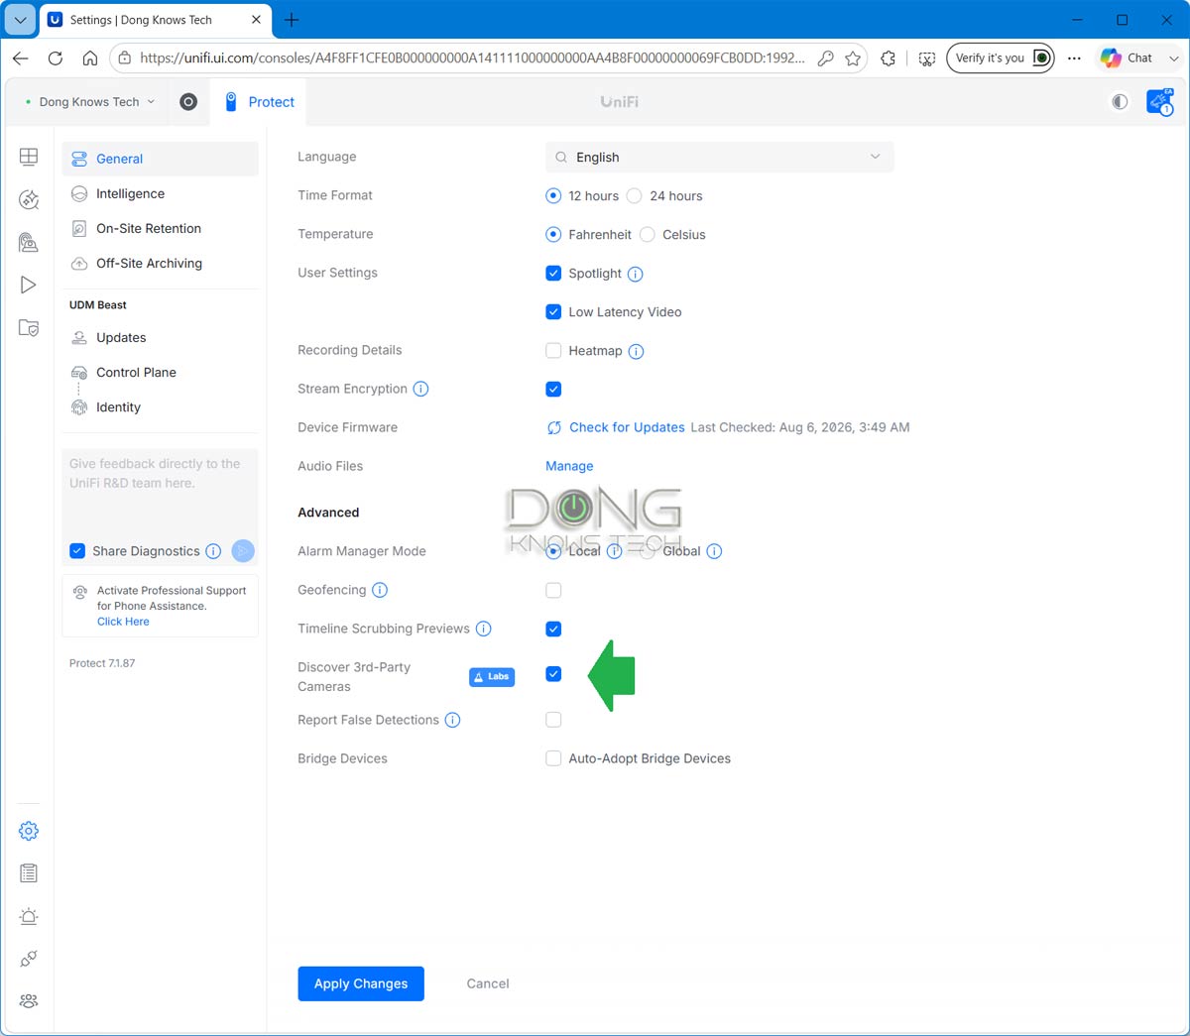1190x1036 pixels.
Task: Enable the Heatmap checkbox
Action: tap(553, 351)
